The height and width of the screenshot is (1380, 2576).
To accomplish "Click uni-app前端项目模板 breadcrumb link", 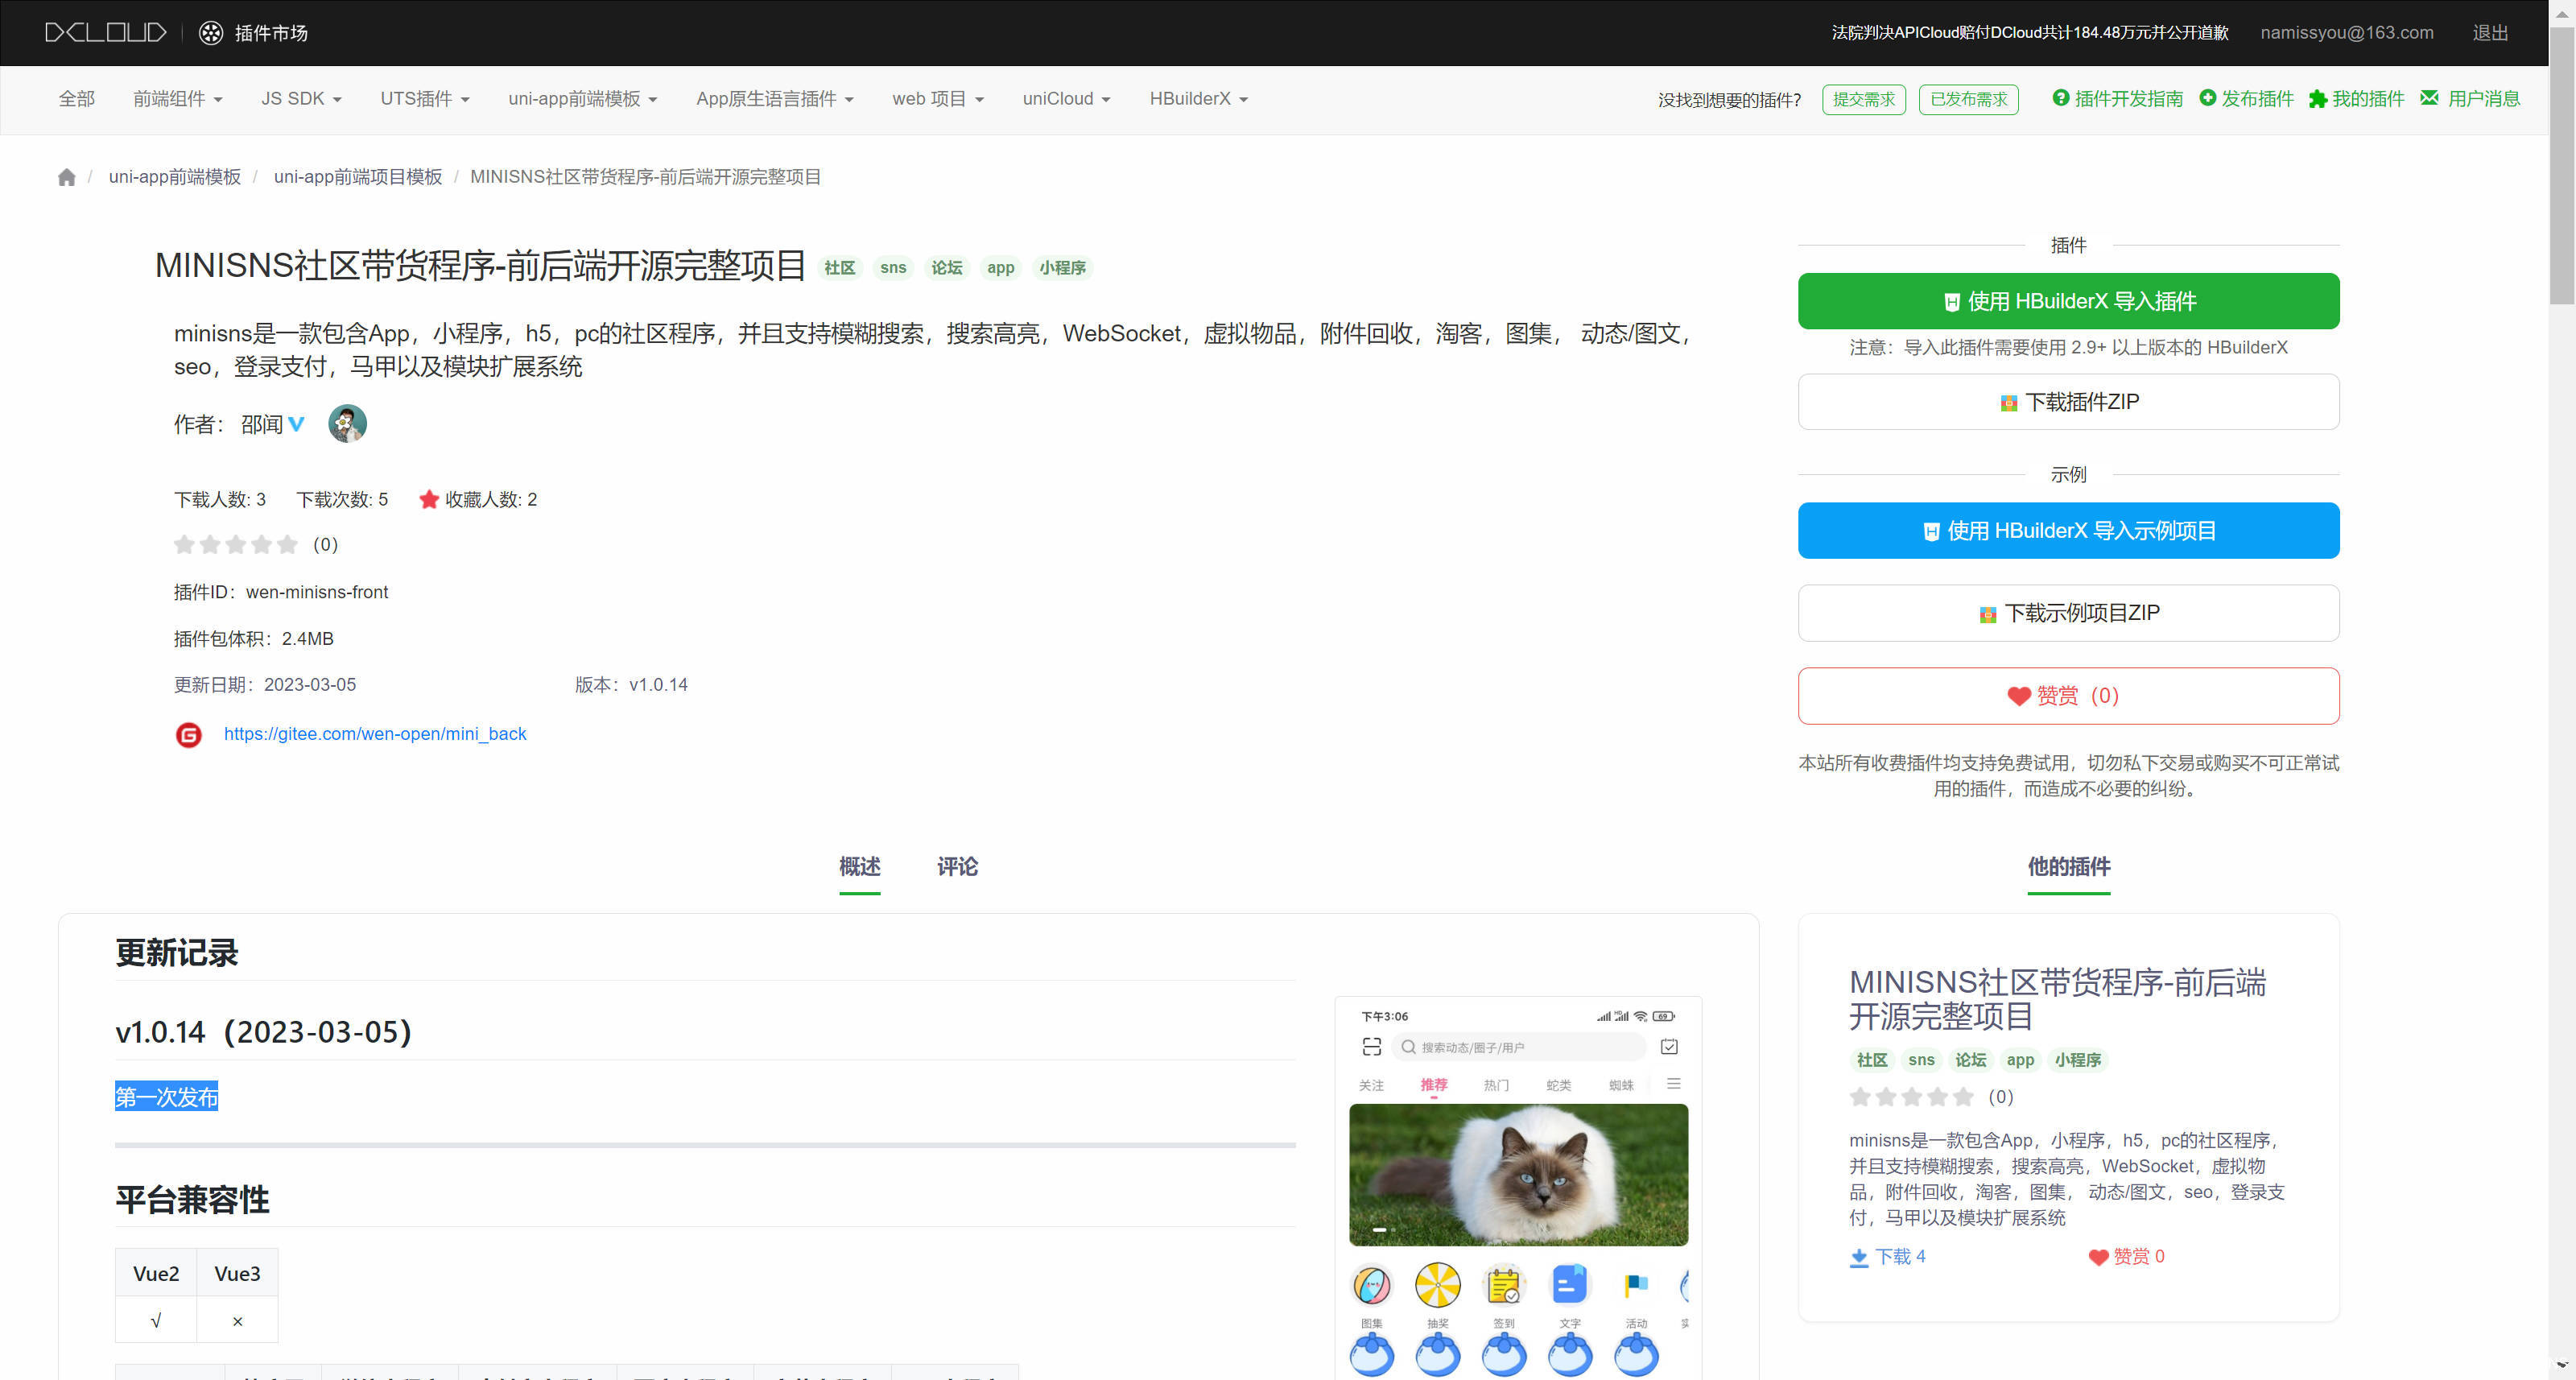I will (x=358, y=177).
